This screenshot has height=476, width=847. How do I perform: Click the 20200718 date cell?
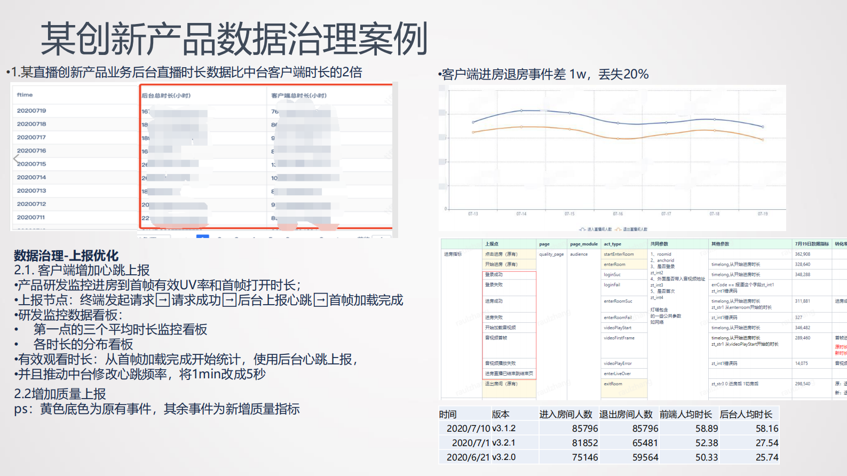(x=31, y=124)
